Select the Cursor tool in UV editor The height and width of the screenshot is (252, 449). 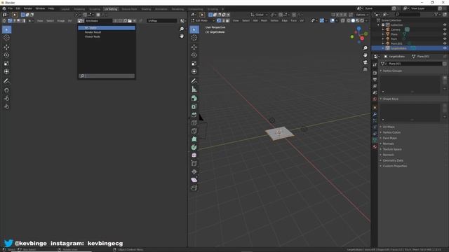pos(6,38)
